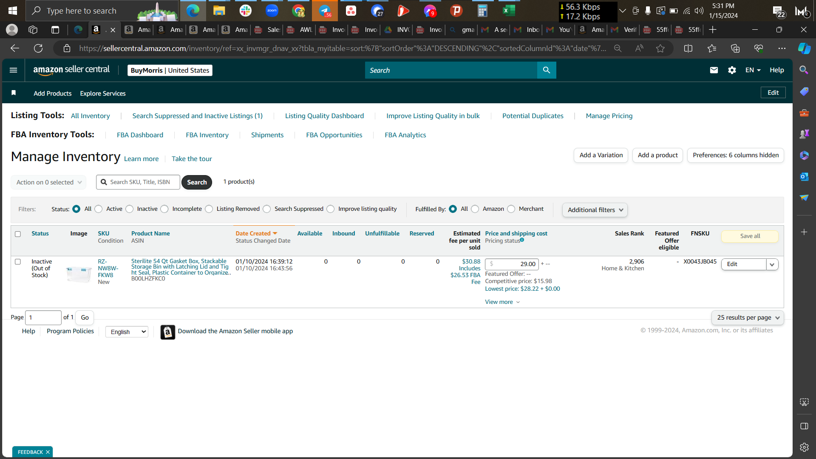
Task: Refresh the browser page
Action: click(x=38, y=48)
